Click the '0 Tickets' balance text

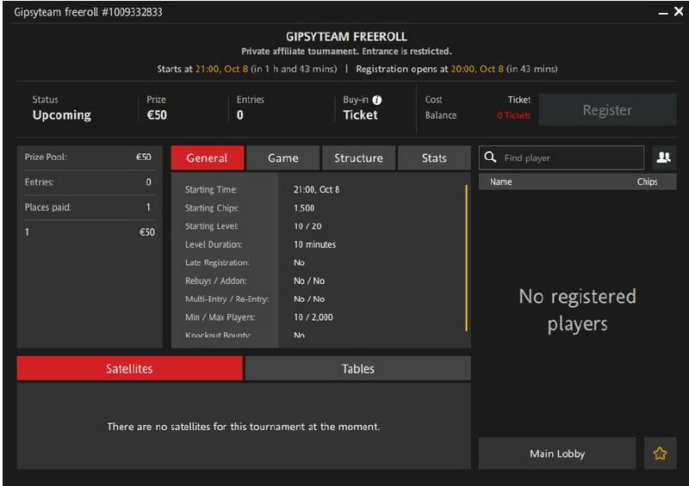click(513, 115)
